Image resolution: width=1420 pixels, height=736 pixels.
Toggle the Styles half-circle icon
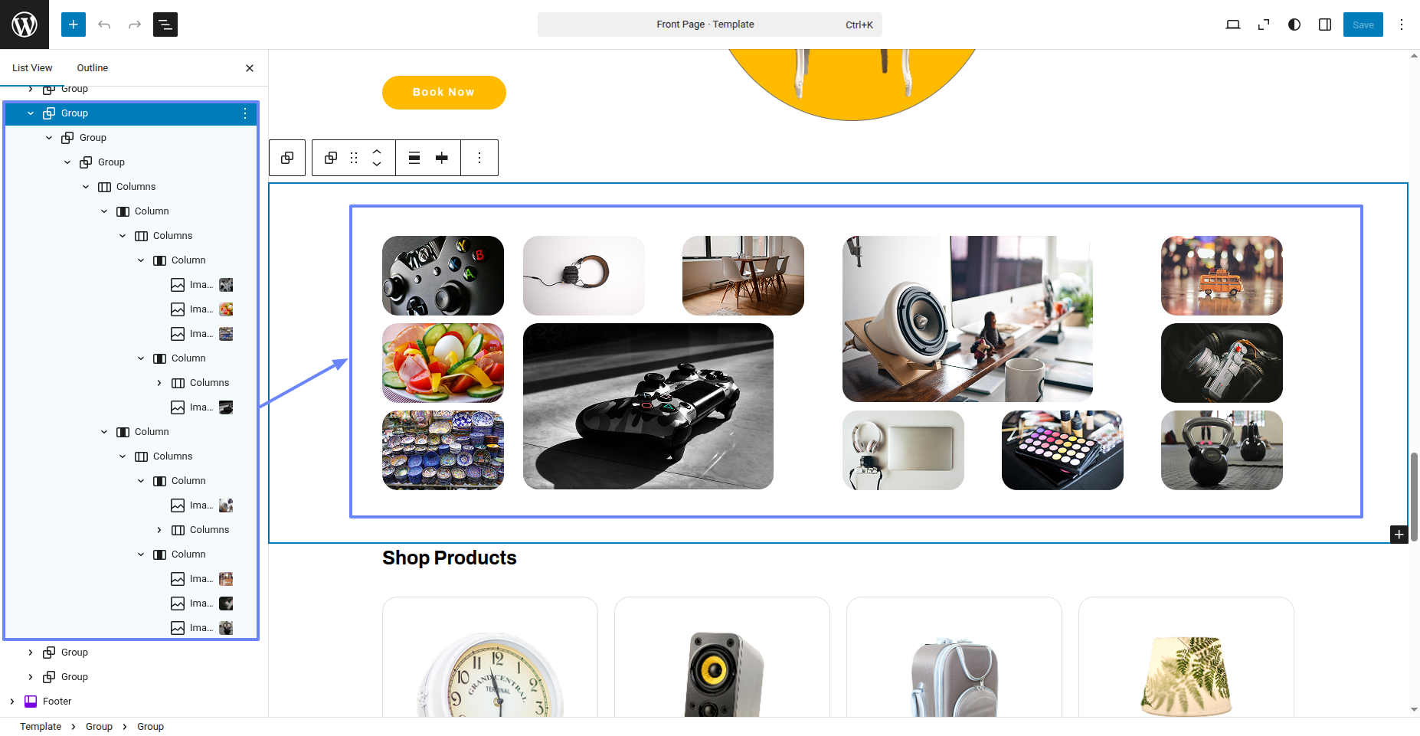(x=1294, y=25)
